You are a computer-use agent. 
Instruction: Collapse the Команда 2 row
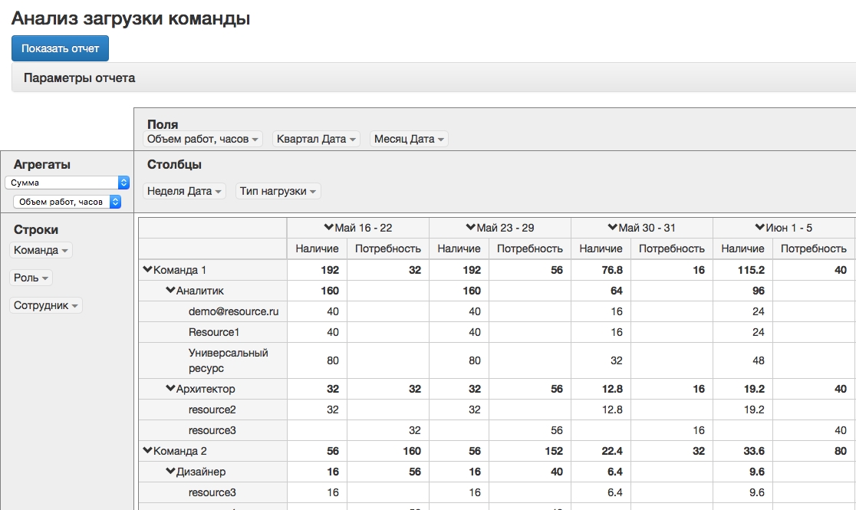point(148,451)
